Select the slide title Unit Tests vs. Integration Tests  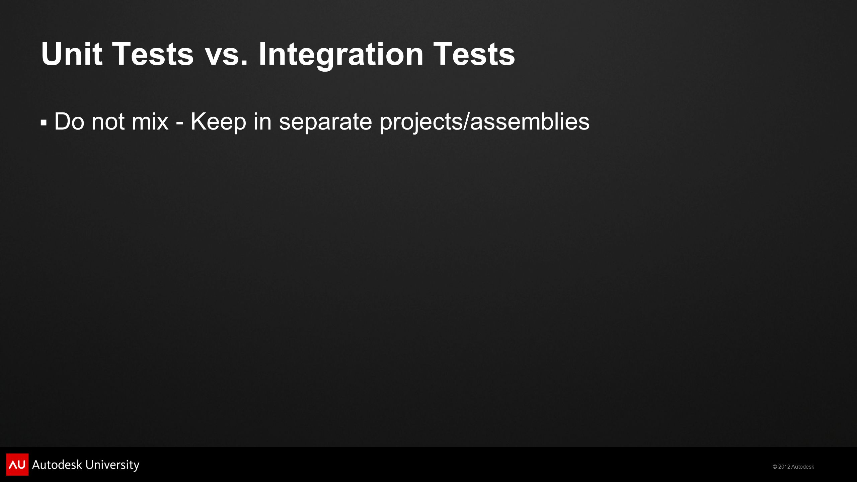point(278,54)
